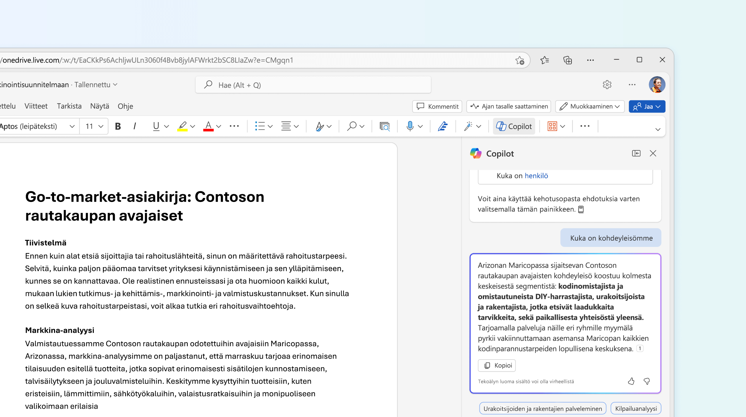Open bullet list style dropdown
746x417 pixels.
[270, 126]
